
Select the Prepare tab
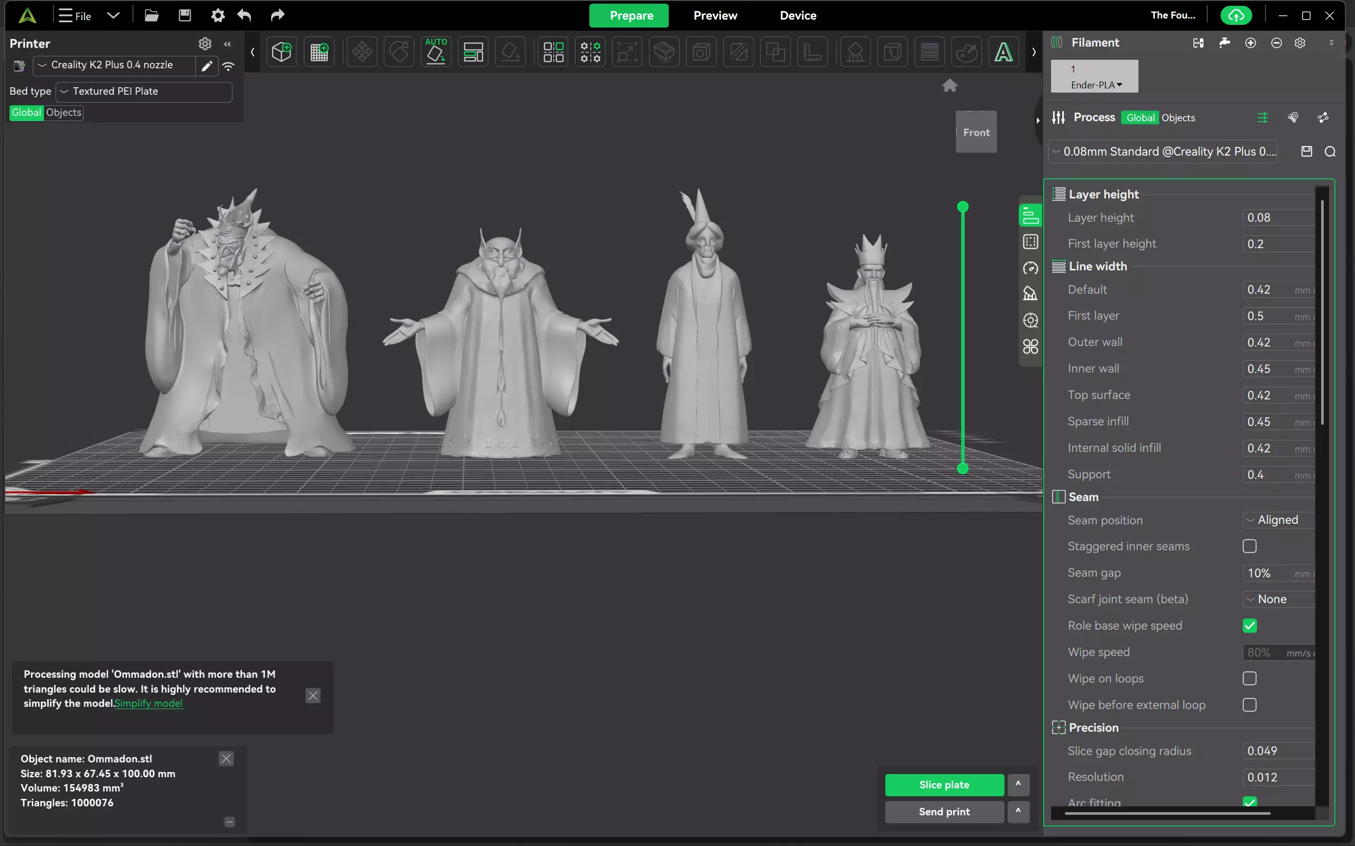pos(629,16)
